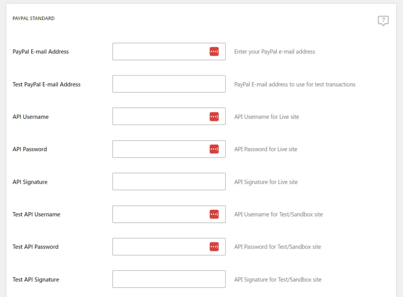
Task: Focus the Test API Password input field
Action: 169,247
